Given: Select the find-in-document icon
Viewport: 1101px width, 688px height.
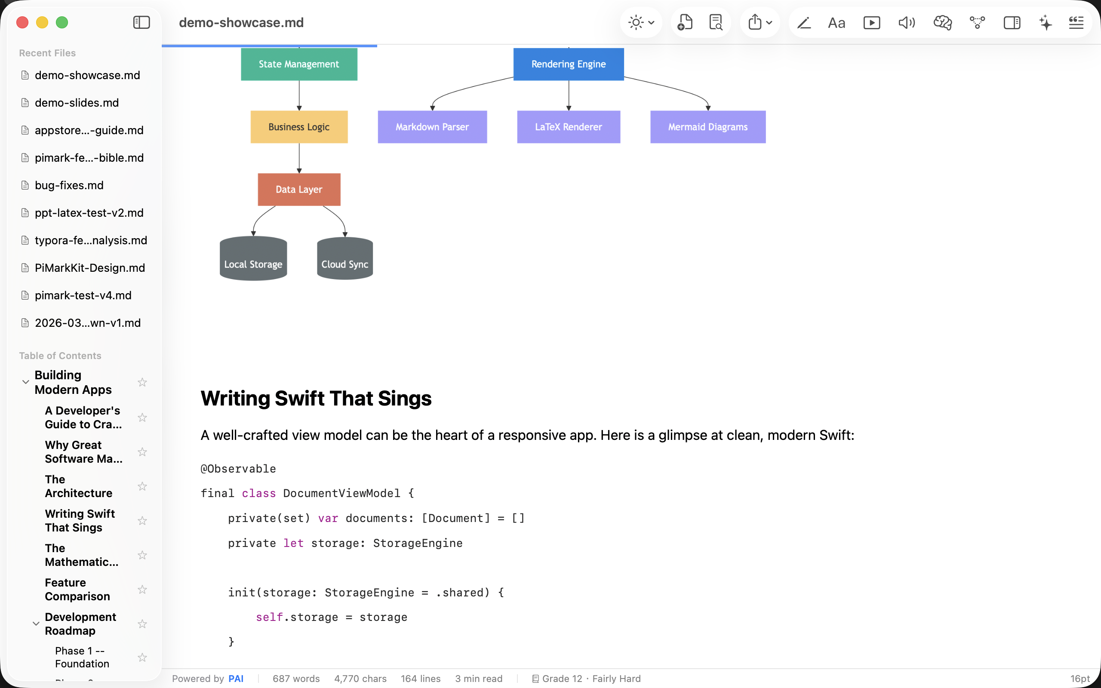Looking at the screenshot, I should point(715,22).
